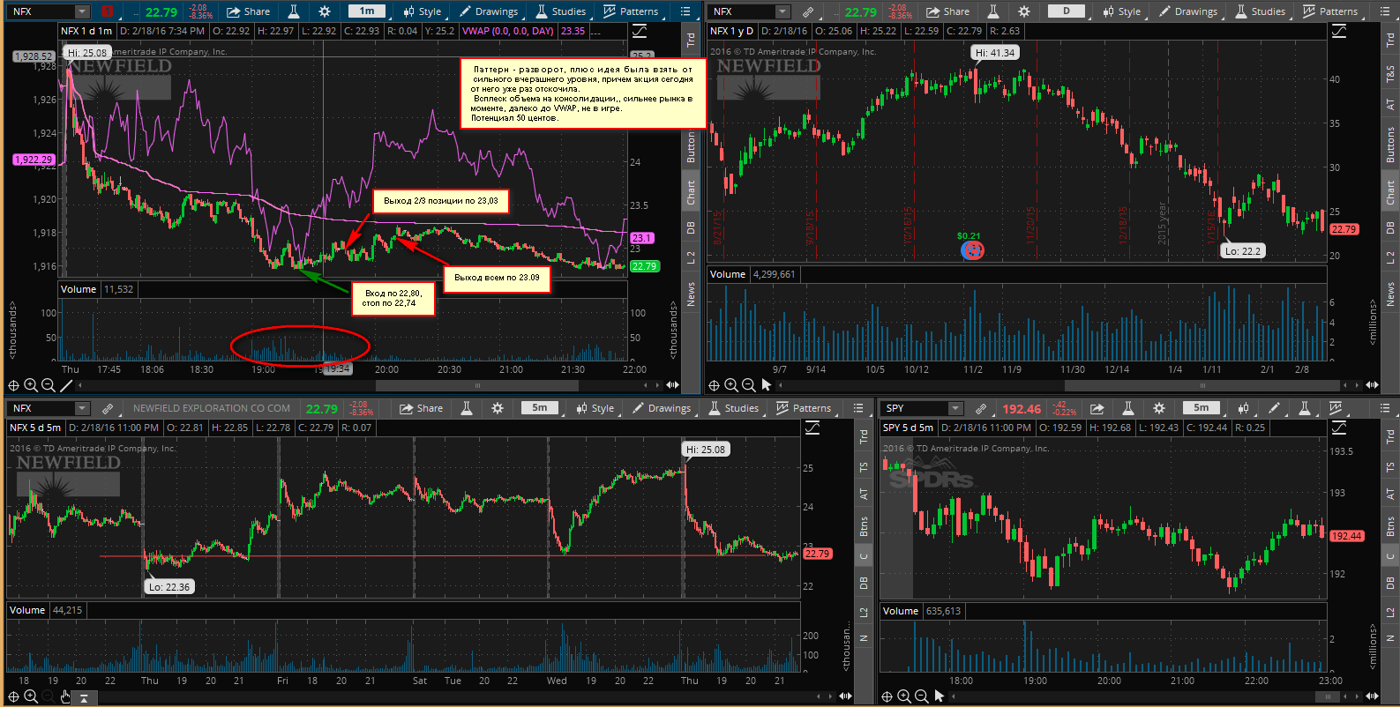
Task: Click the red clipboard link icon in NFX 1m chart
Action: coord(107,11)
